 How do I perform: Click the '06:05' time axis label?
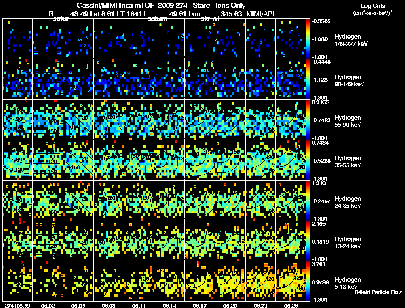pos(78,305)
